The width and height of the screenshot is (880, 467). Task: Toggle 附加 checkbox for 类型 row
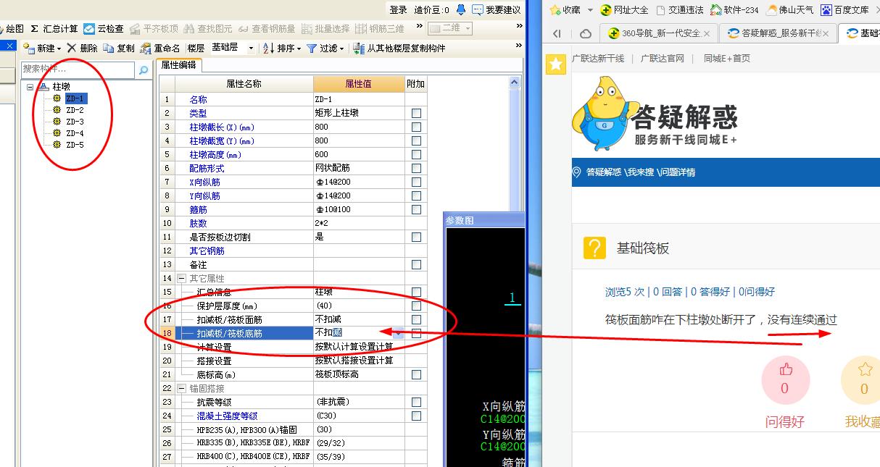416,113
